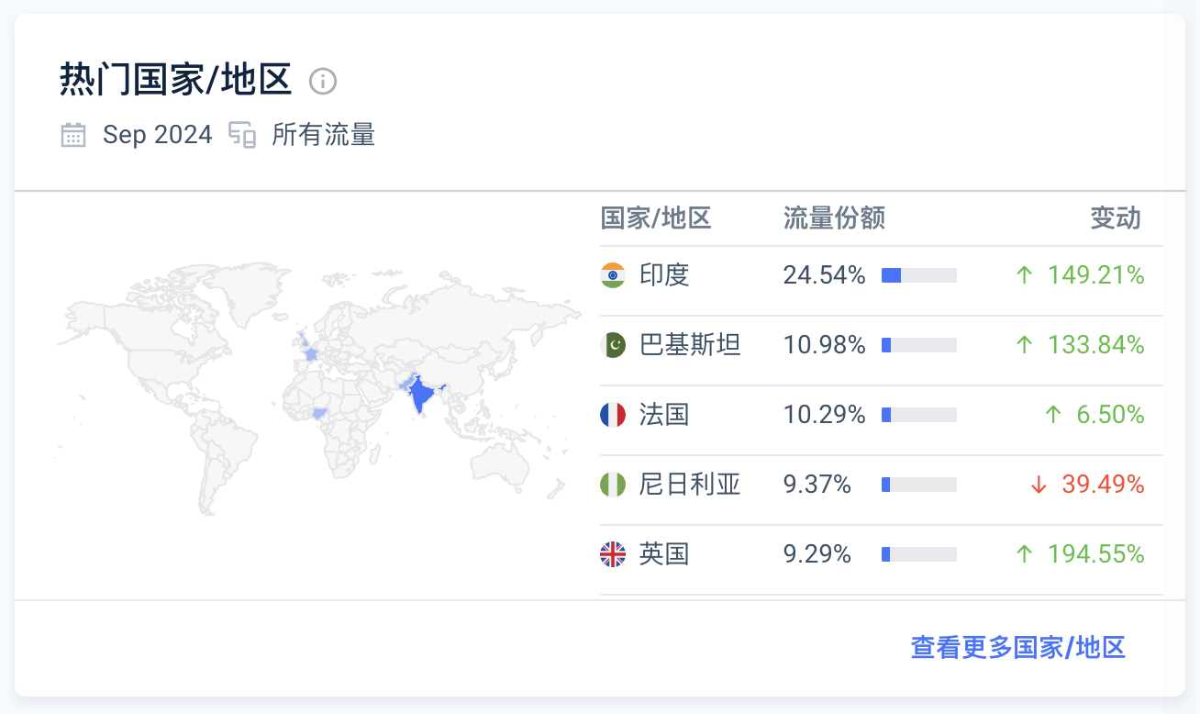The width and height of the screenshot is (1200, 714).
Task: Click the 国家/地区 column header
Action: coord(656,218)
